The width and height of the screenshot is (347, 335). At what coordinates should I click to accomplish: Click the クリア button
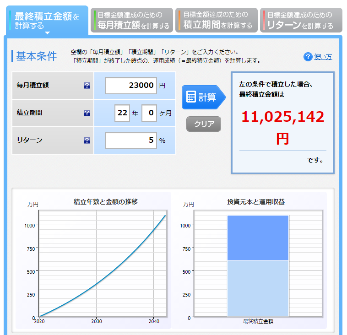[204, 124]
